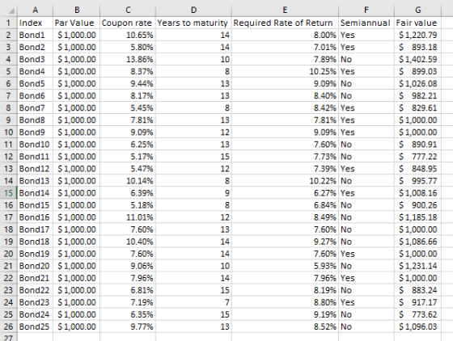Select column F header
Screen dimensions: 453x341
coord(366,11)
